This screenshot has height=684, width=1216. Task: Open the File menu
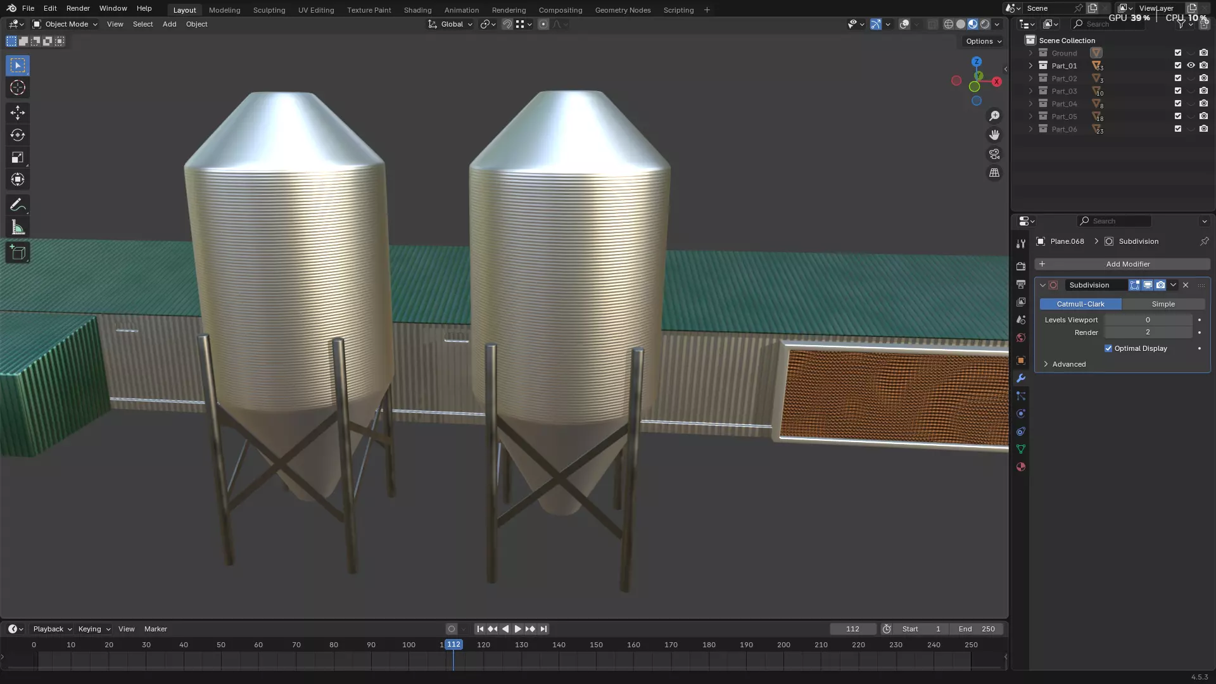click(x=28, y=8)
